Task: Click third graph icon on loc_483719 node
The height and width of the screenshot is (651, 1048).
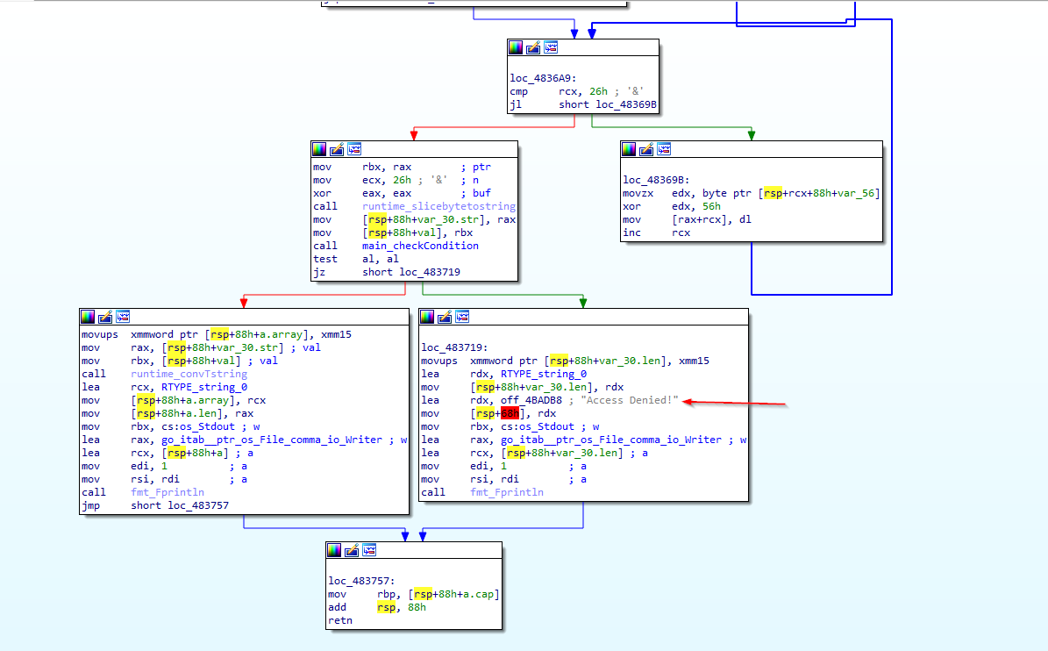Action: [462, 317]
